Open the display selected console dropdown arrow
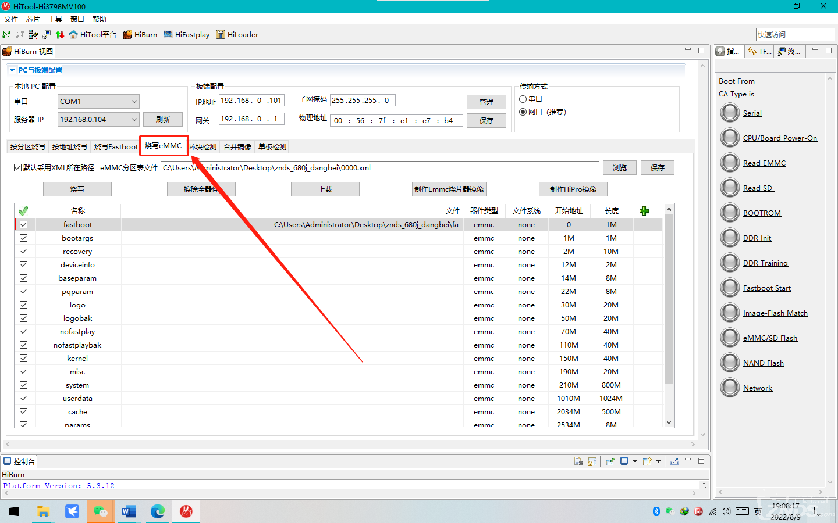 click(635, 461)
